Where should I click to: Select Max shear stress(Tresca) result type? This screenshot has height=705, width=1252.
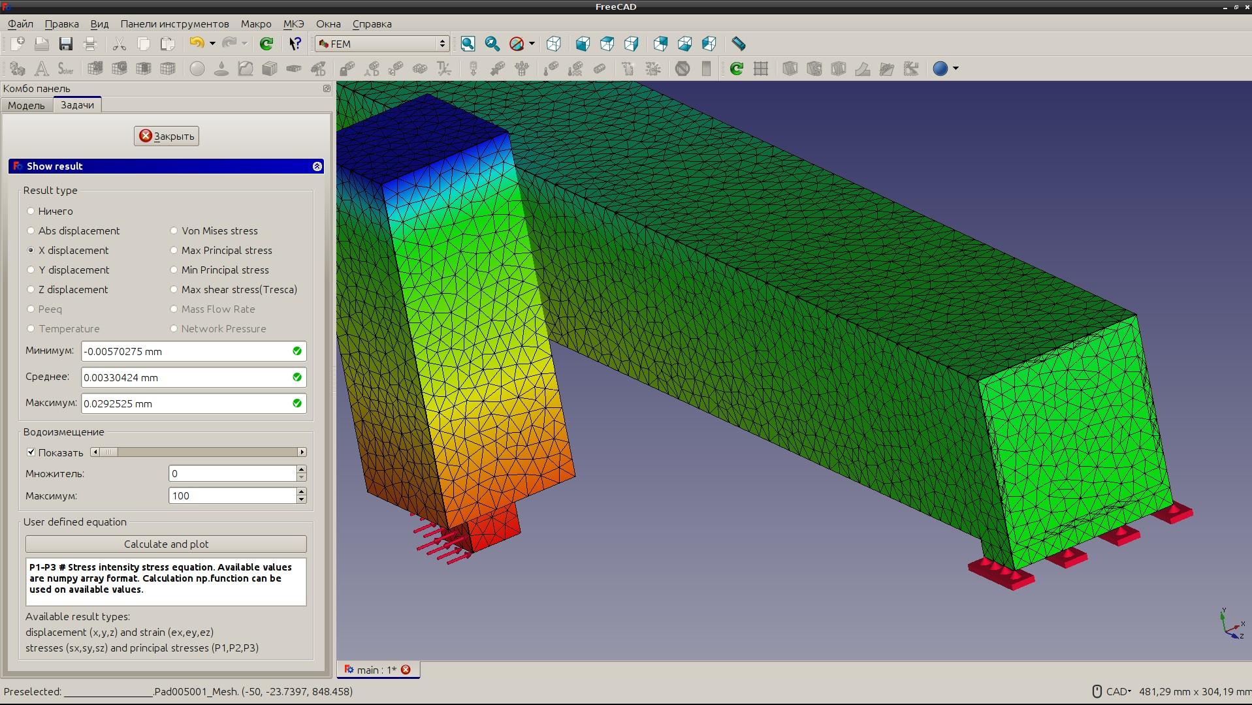tap(233, 289)
